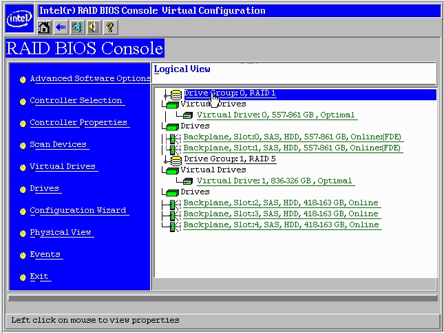
Task: Switch to Physical View
Action: (x=61, y=233)
